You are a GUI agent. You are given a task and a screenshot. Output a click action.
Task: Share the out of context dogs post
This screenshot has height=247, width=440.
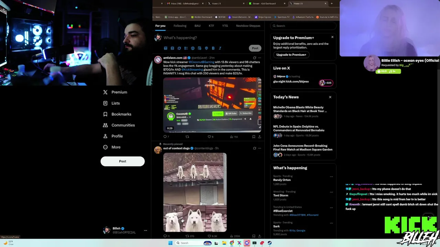click(x=260, y=236)
